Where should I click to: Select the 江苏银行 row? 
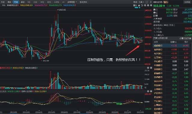point(171,57)
